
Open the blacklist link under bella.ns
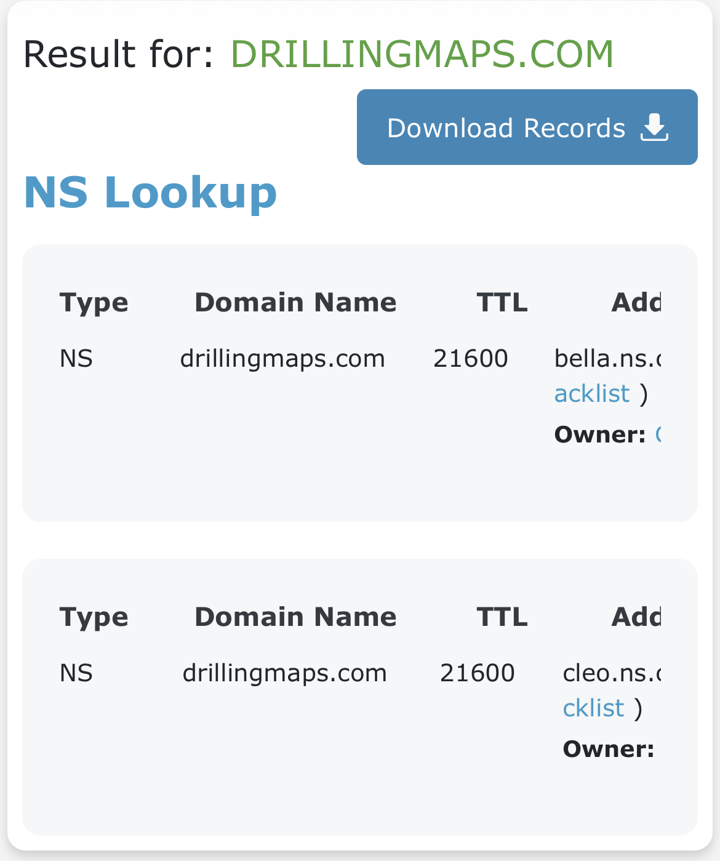(592, 394)
